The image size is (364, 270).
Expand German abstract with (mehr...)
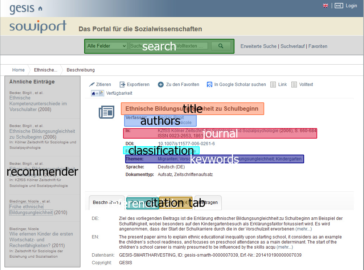point(304,229)
